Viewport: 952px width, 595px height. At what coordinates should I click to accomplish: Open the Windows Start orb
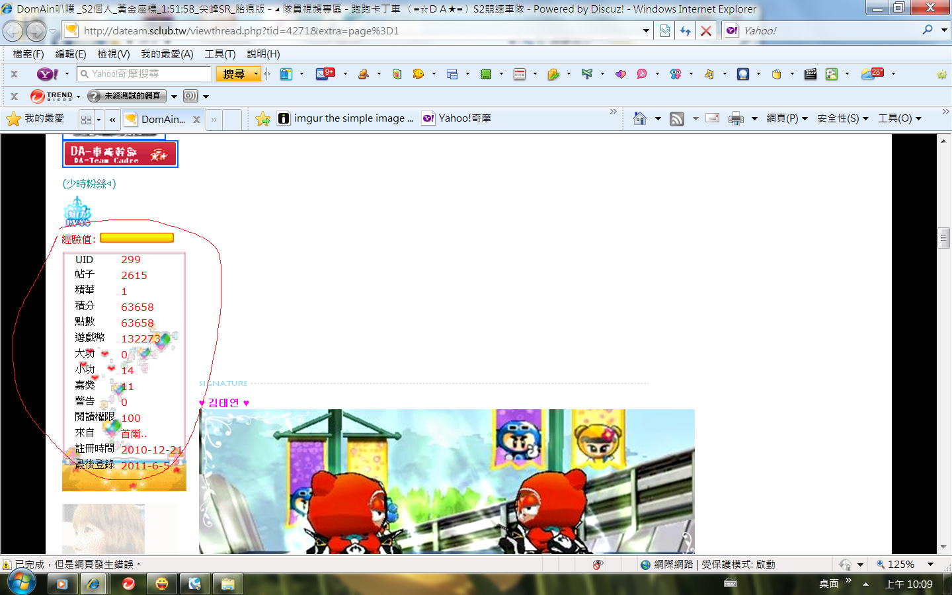click(21, 582)
